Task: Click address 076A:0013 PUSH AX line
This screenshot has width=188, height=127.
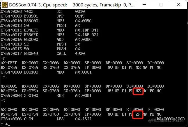Action: point(40,25)
